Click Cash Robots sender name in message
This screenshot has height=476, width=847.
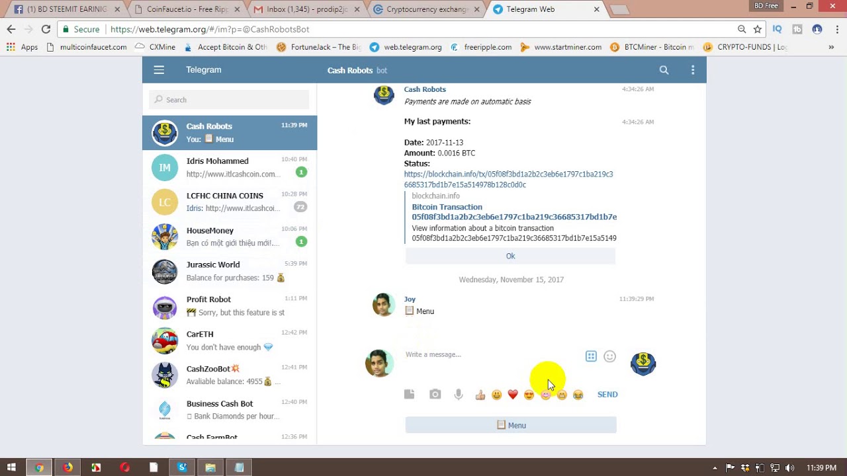pyautogui.click(x=425, y=89)
